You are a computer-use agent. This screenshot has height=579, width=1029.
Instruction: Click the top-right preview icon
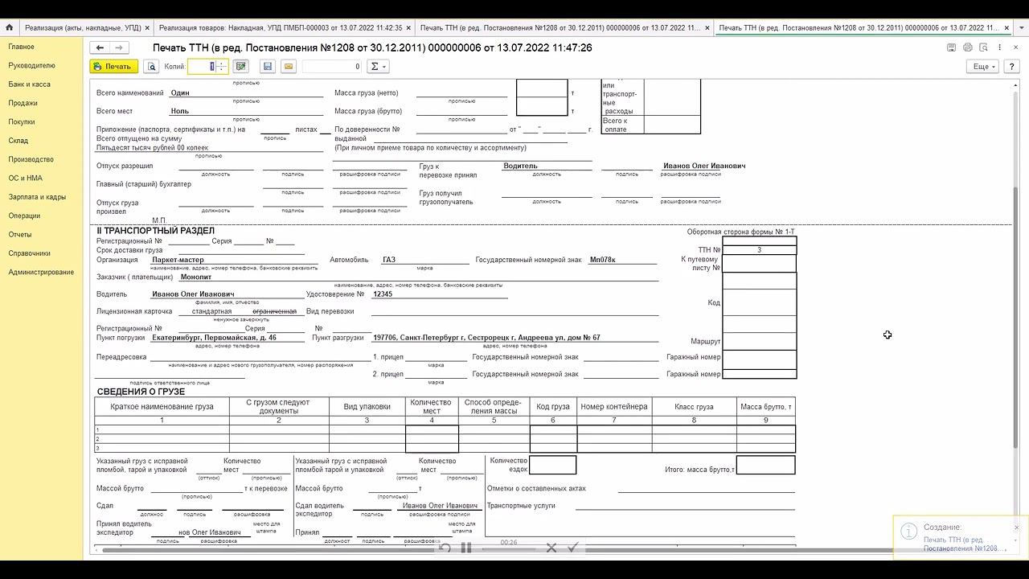[983, 47]
